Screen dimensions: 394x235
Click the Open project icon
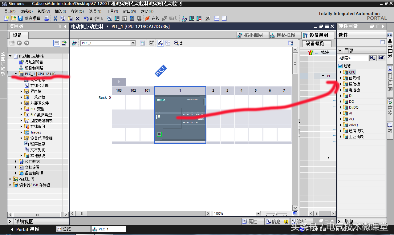(14, 18)
